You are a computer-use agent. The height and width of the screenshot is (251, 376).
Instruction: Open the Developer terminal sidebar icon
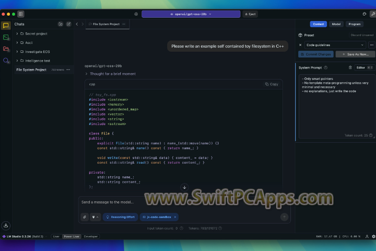(6, 37)
